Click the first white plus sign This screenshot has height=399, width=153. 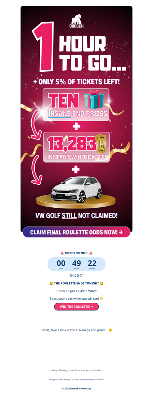[x=76, y=126]
